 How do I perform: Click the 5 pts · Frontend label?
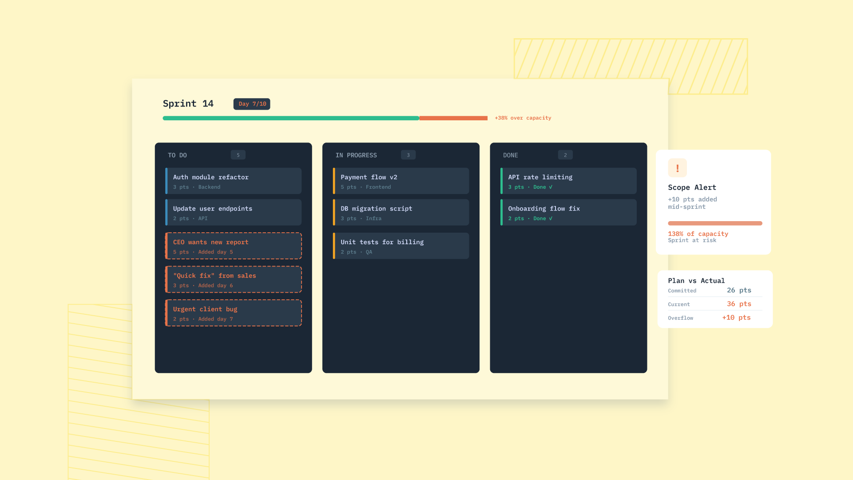click(x=366, y=187)
